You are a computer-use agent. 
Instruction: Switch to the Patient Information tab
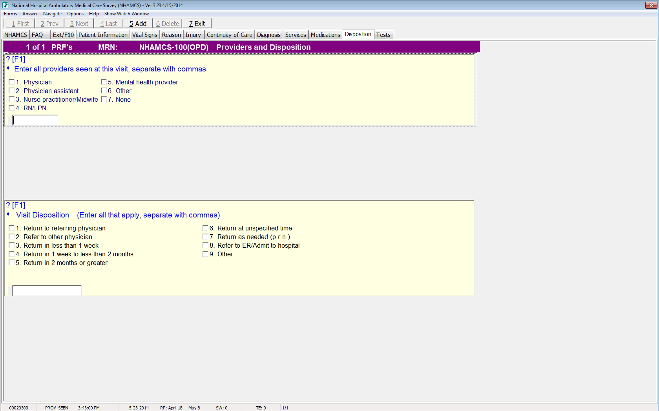click(x=103, y=35)
